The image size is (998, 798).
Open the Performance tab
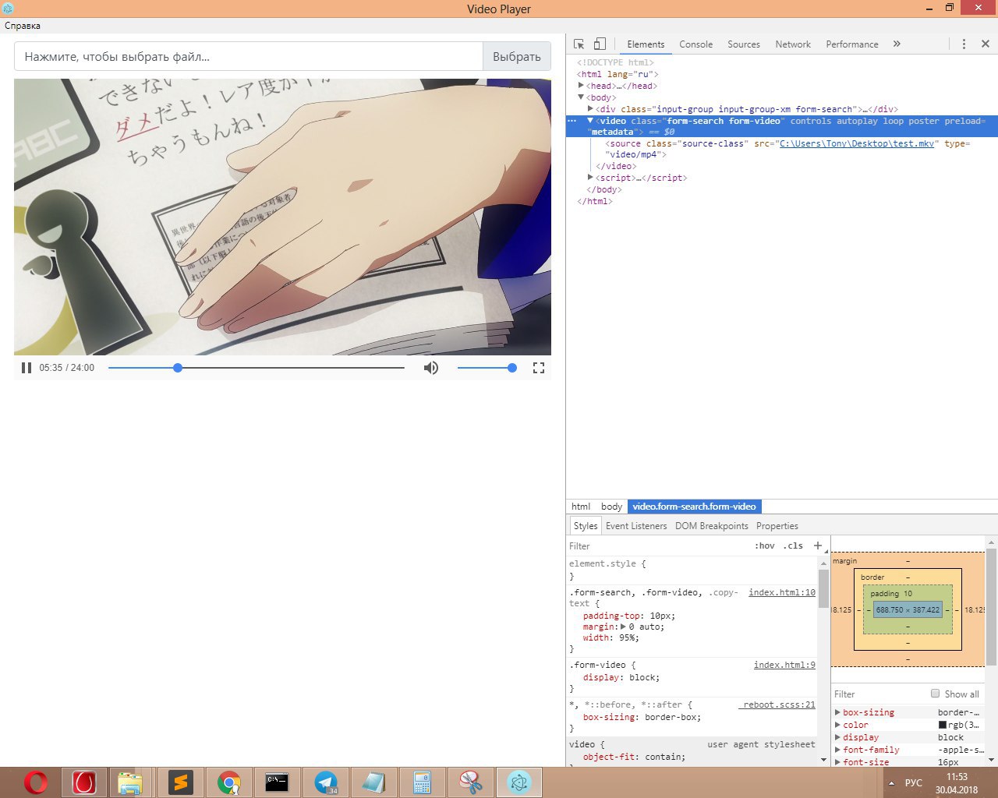852,44
